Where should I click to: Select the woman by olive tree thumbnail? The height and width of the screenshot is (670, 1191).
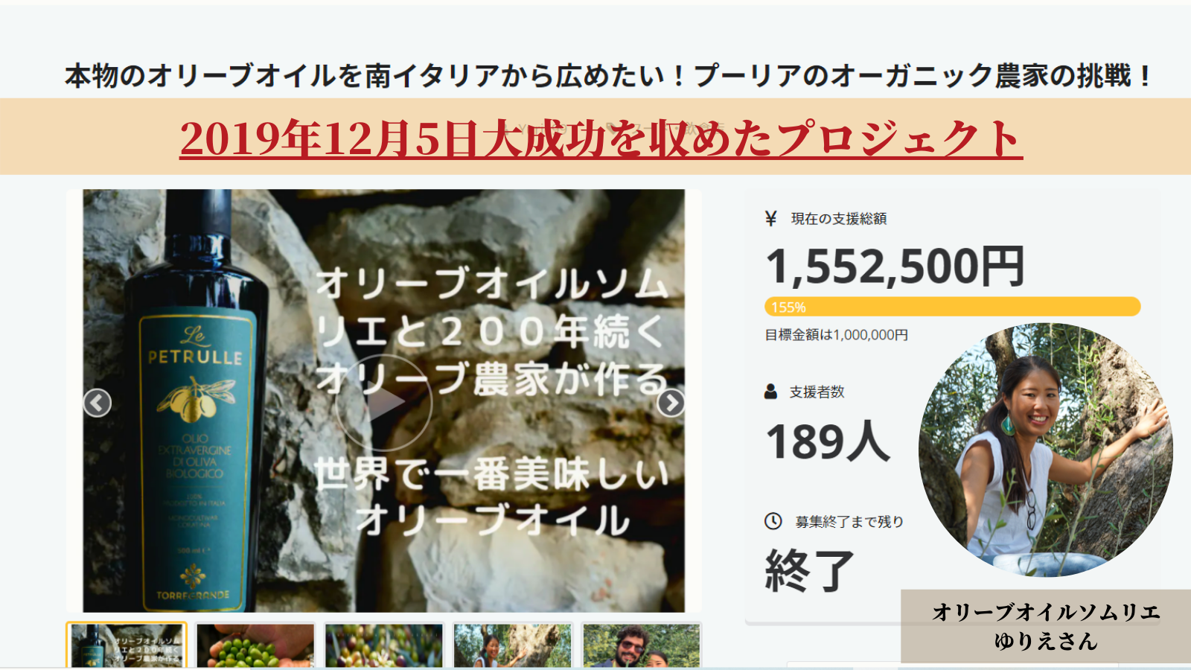512,645
